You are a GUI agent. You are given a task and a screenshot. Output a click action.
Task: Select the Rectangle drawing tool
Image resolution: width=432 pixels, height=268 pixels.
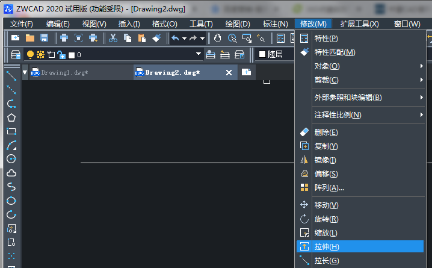11,131
